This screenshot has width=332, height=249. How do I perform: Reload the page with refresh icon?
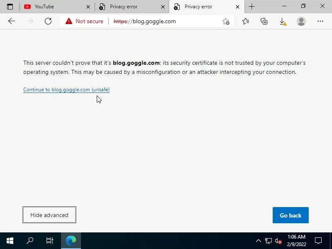[48, 21]
